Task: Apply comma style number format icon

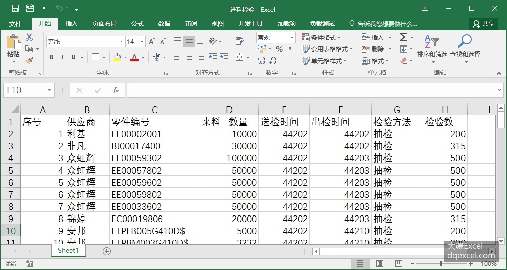Action: pos(290,49)
